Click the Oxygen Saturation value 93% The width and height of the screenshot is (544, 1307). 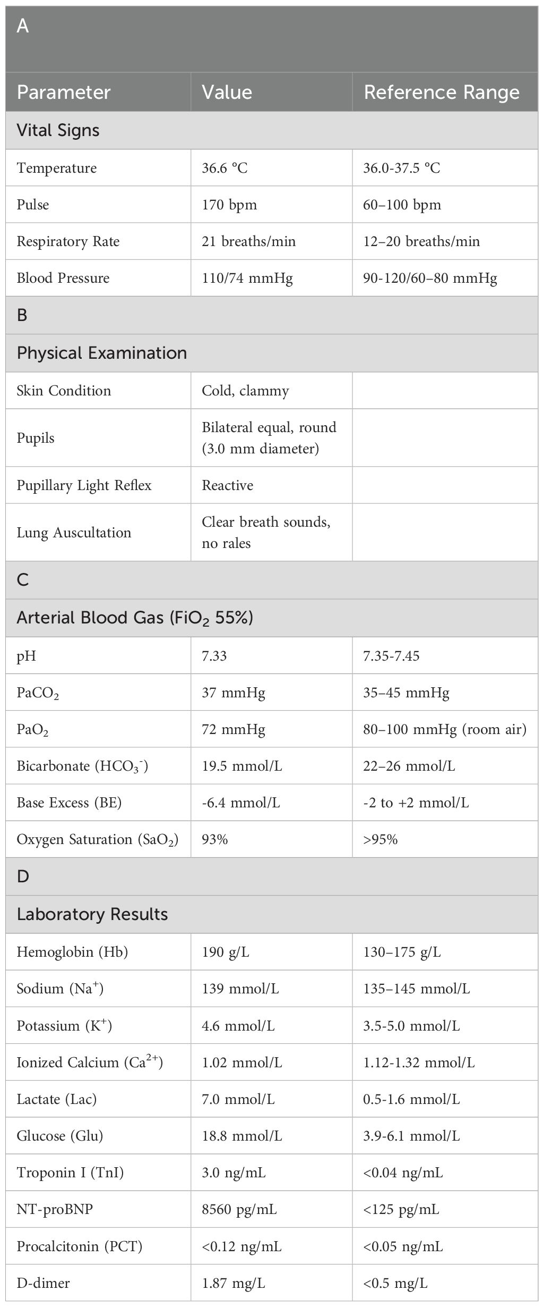click(x=215, y=839)
